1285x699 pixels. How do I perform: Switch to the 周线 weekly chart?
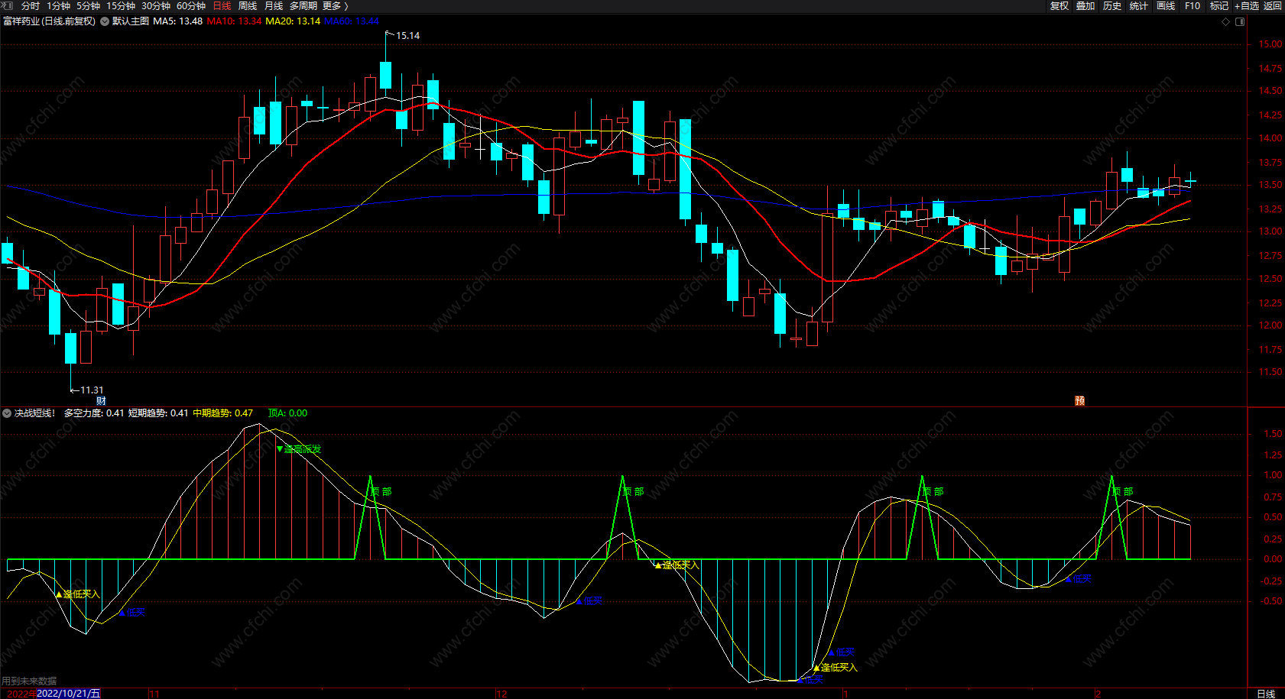tap(248, 6)
